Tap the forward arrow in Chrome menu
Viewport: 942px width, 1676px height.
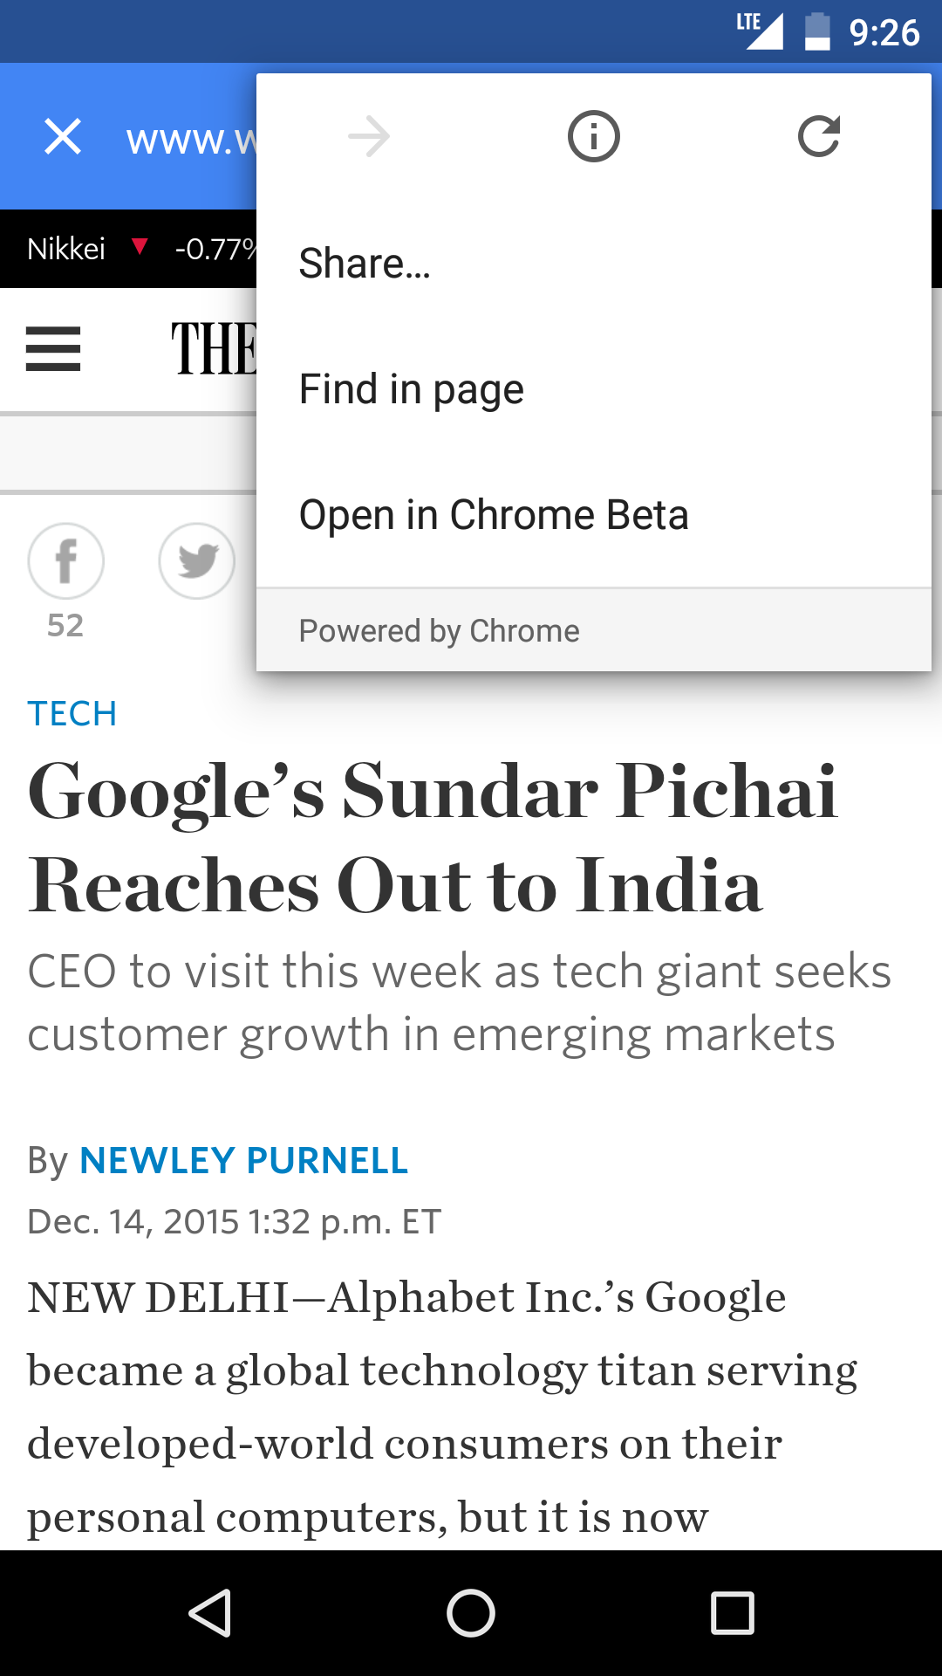click(x=369, y=136)
